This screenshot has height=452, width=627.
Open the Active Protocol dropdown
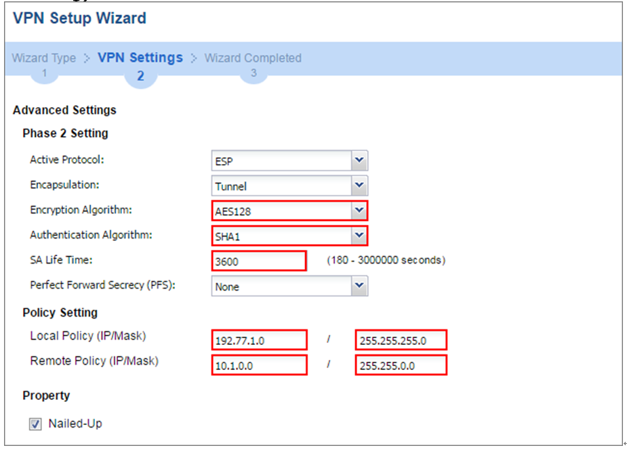coord(289,161)
